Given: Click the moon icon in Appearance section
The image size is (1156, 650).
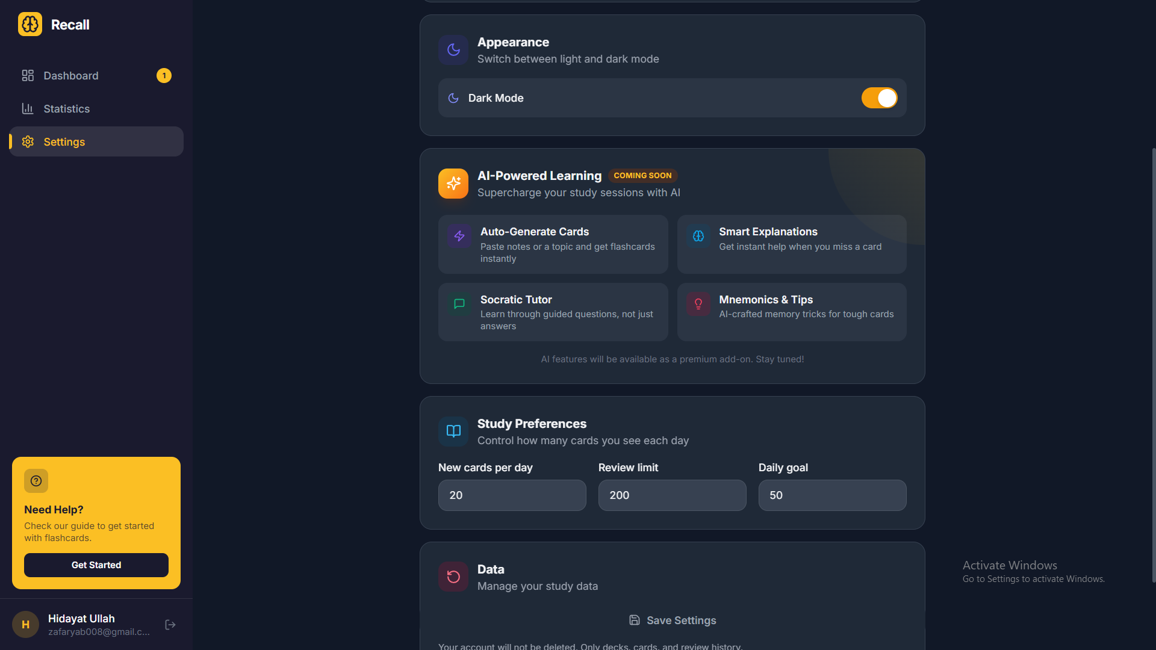Looking at the screenshot, I should coord(453,50).
